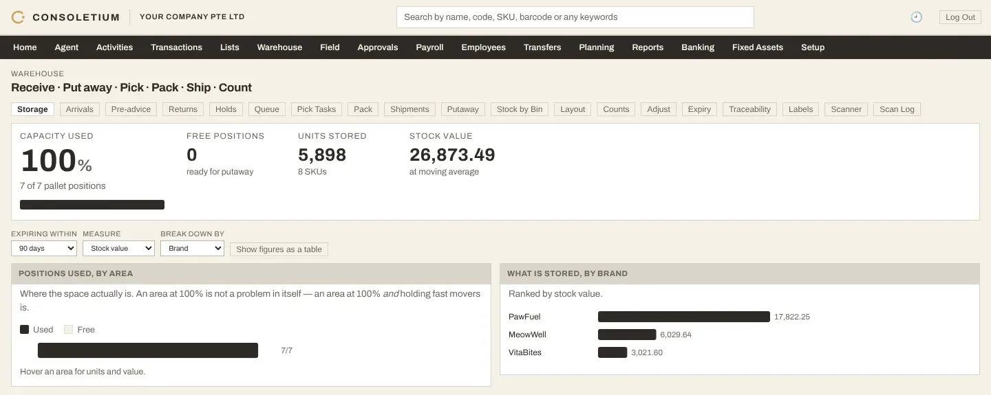The height and width of the screenshot is (395, 991).
Task: Switch to the Putaway tab
Action: tap(463, 109)
